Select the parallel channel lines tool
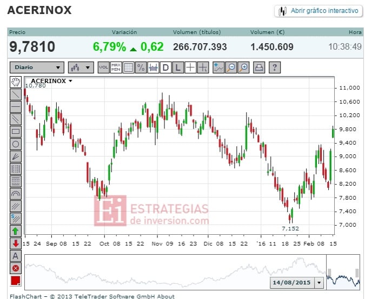 (x=16, y=119)
